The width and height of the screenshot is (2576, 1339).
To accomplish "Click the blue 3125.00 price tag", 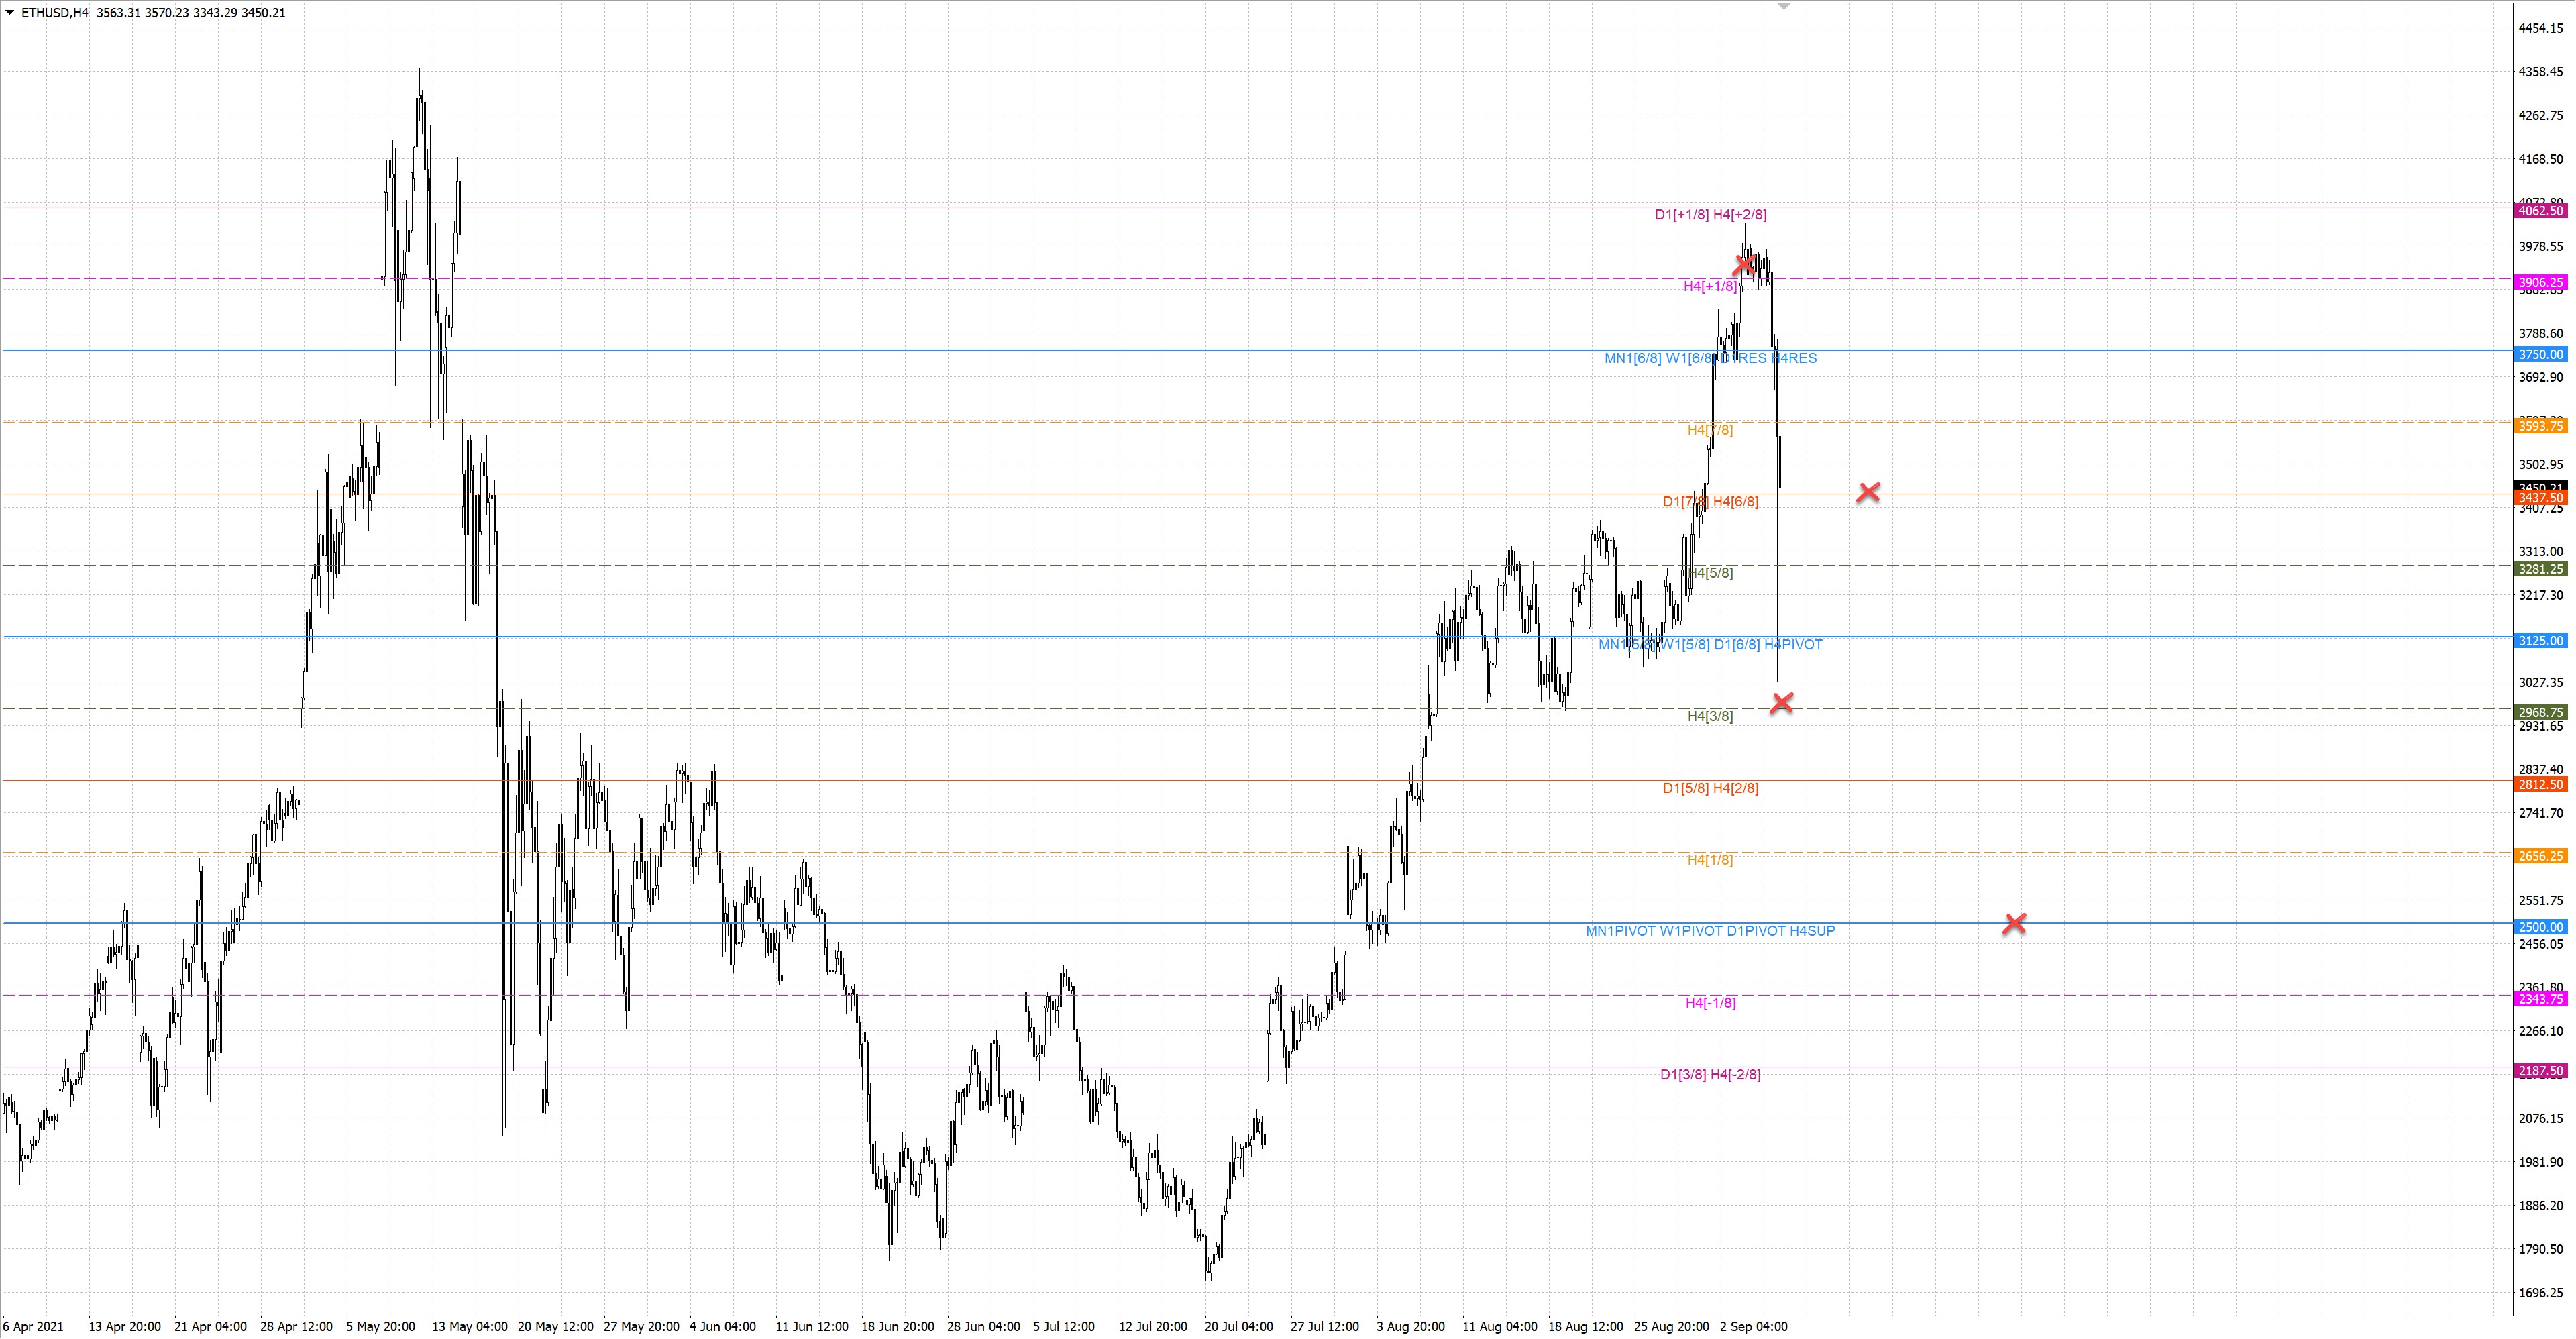I will pos(2540,640).
